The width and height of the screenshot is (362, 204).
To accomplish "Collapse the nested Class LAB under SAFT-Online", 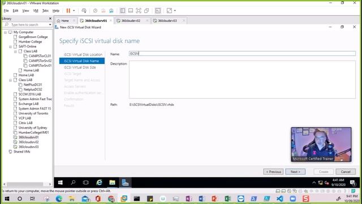I will 15,52.
